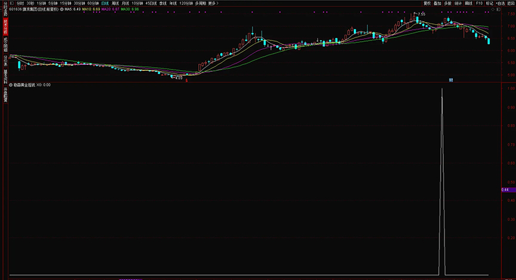Select the 5分钟 period tab
Viewport: 516px width, 280px height.
[x=53, y=3]
